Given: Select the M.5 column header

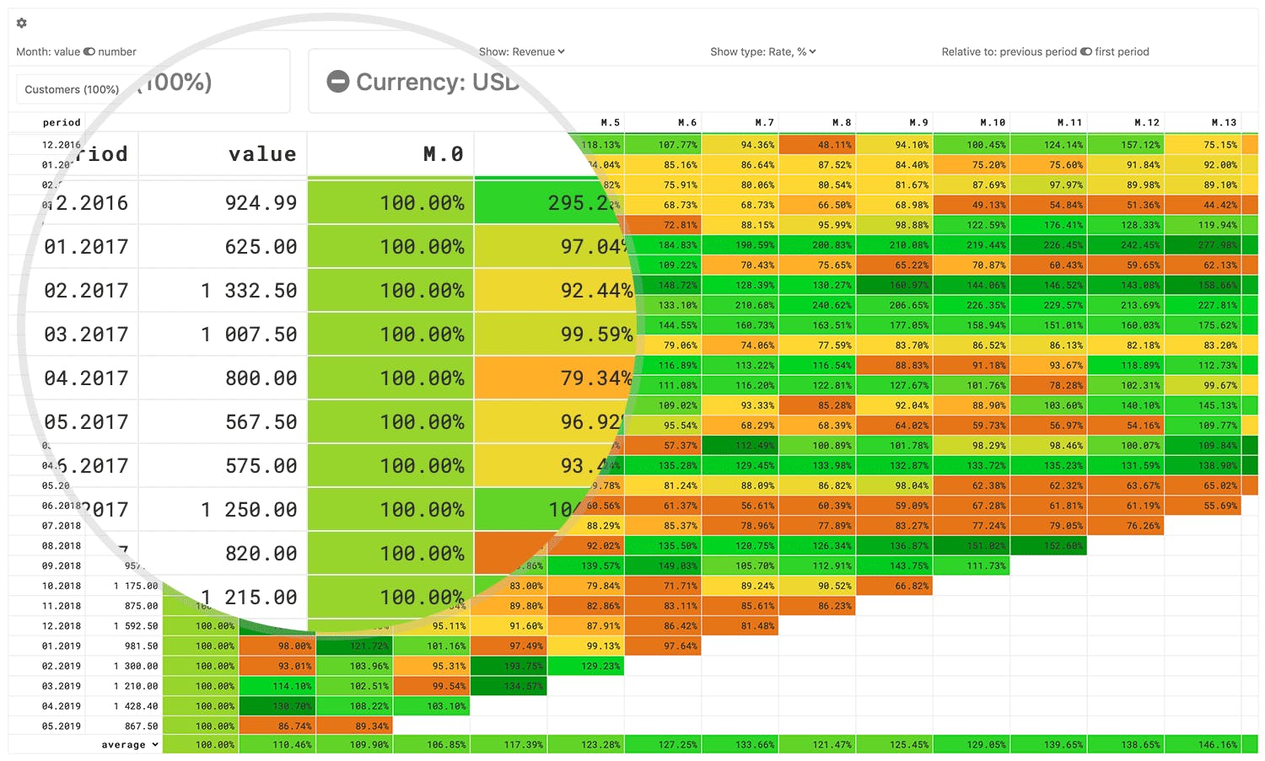Looking at the screenshot, I should pos(611,122).
